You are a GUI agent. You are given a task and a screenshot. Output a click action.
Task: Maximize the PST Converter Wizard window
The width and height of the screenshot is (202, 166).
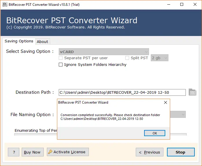point(181,4)
